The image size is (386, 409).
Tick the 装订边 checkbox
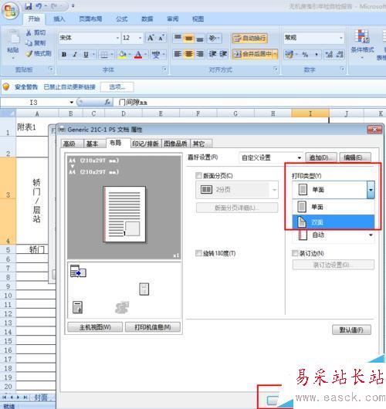click(295, 253)
